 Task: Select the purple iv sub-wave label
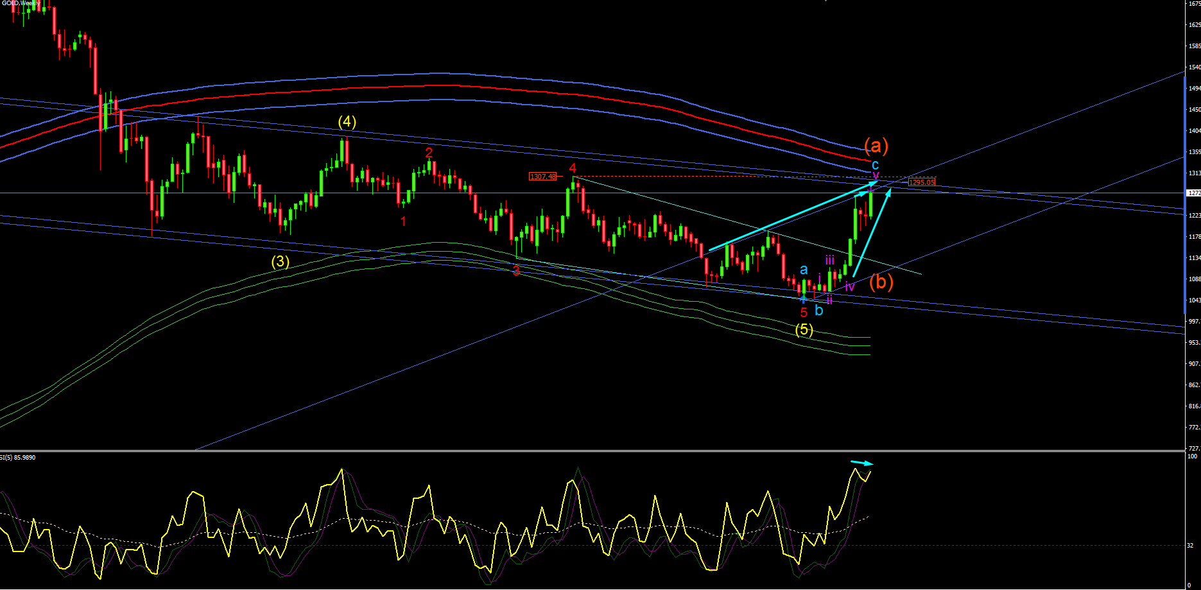pyautogui.click(x=850, y=287)
